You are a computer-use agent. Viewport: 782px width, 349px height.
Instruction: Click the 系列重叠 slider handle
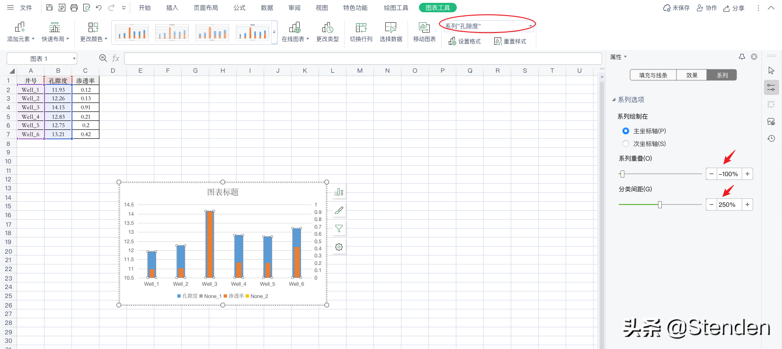pos(622,174)
